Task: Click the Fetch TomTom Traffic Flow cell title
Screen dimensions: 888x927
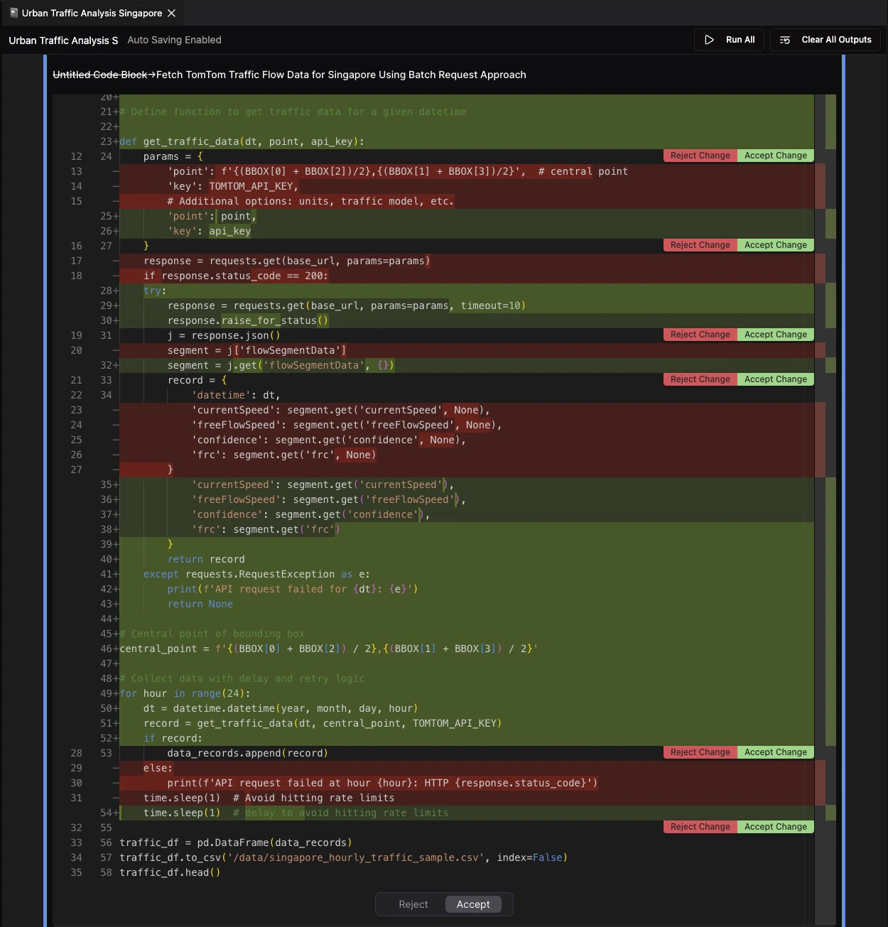Action: click(341, 74)
